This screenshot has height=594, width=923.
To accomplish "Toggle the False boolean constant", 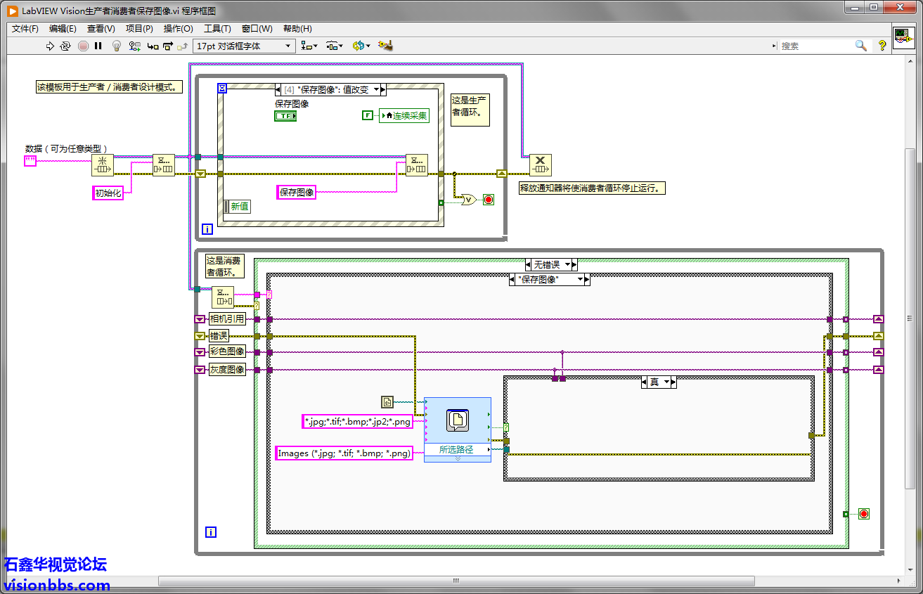I will tap(367, 115).
